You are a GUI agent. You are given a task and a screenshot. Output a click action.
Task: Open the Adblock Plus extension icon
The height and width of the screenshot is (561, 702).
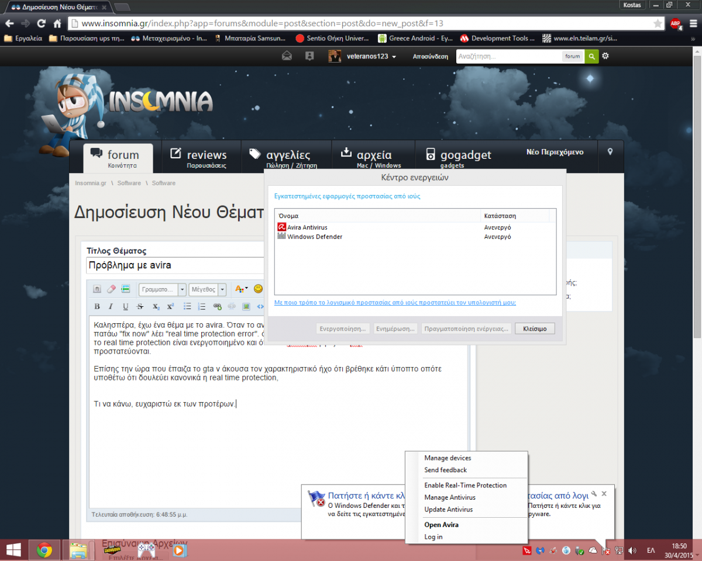coord(676,24)
